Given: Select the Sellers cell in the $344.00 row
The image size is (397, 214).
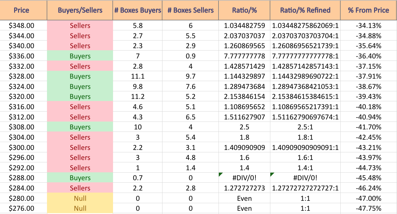Looking at the screenshot, I should pos(80,36).
